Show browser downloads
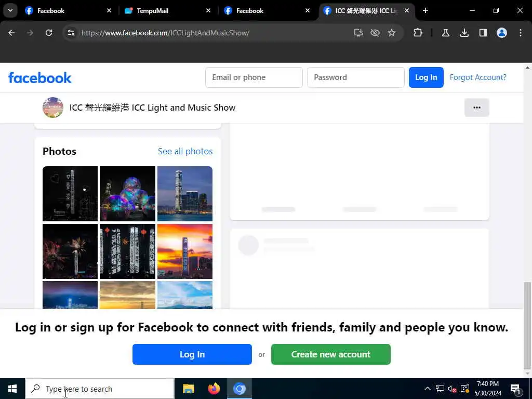The height and width of the screenshot is (399, 532). click(x=464, y=33)
